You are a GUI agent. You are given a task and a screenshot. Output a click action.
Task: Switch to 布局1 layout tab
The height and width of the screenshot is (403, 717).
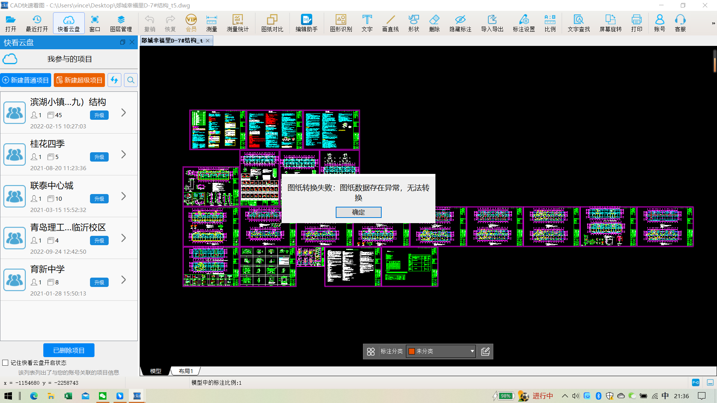click(x=186, y=371)
